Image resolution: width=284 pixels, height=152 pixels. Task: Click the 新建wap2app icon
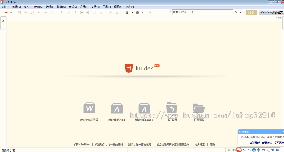click(x=144, y=108)
